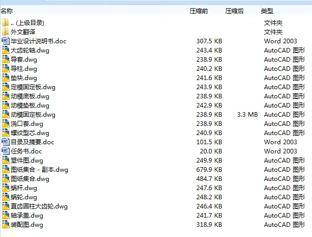Sort by the 类型 column header

267,11
